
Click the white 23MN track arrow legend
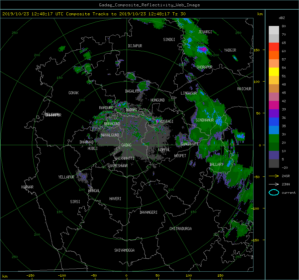pos(274,184)
